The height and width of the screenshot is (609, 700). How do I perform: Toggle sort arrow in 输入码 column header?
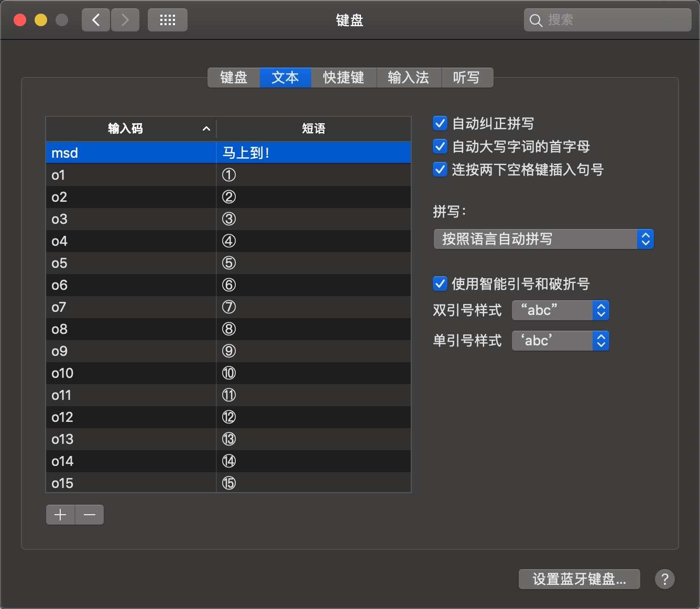click(x=206, y=129)
